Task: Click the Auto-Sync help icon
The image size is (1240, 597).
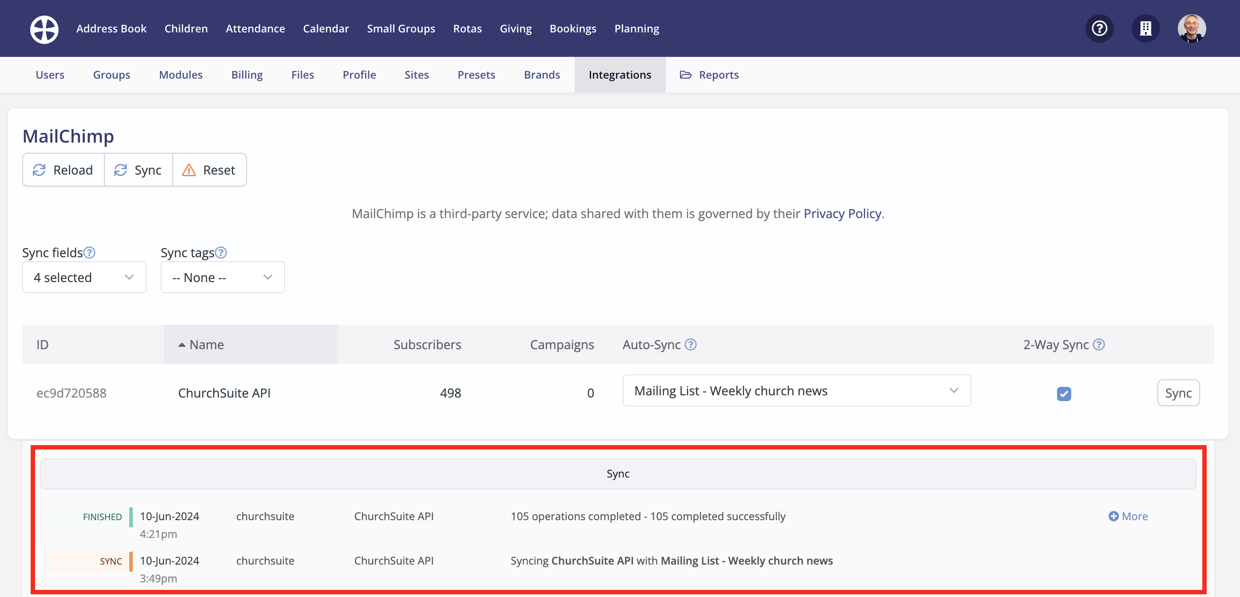Action: click(690, 345)
